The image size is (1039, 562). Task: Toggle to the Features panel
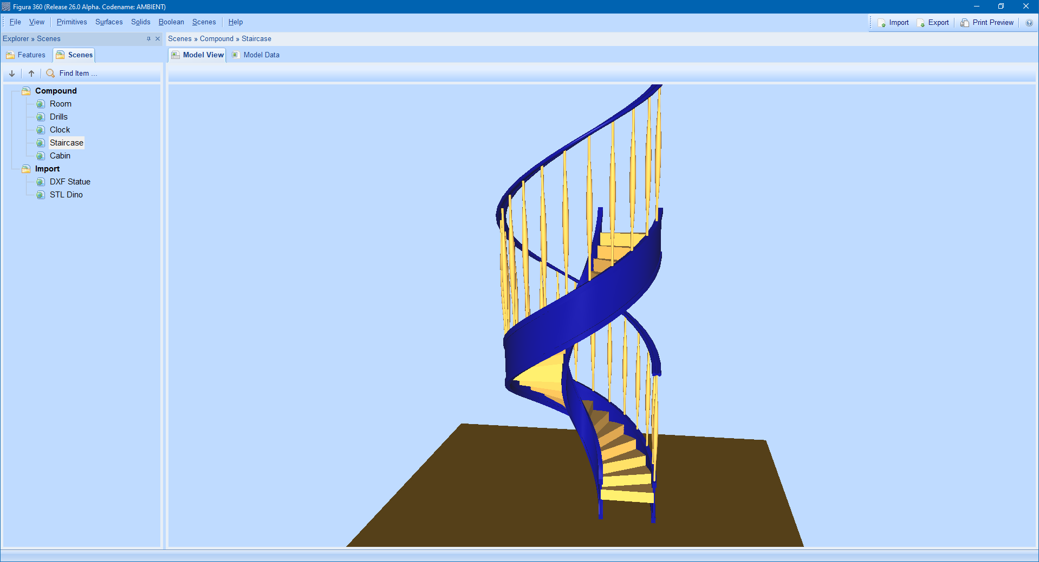pos(26,55)
